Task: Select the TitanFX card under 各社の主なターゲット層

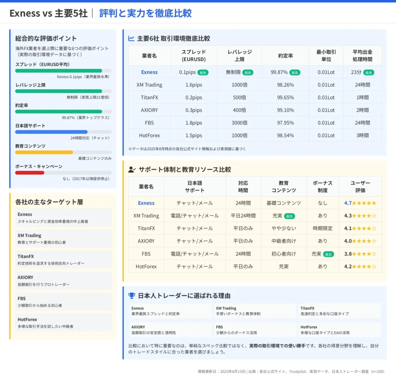Action: pos(63,260)
